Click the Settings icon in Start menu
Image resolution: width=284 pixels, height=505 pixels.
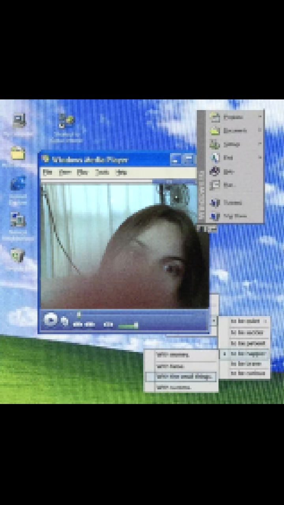[x=215, y=144]
